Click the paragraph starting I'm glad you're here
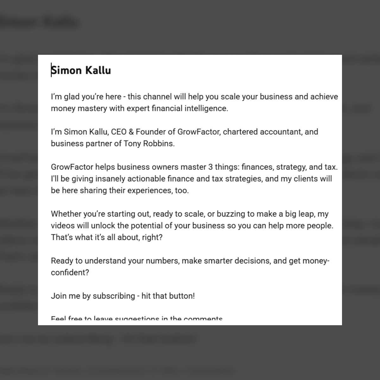The width and height of the screenshot is (380, 380). (x=194, y=102)
